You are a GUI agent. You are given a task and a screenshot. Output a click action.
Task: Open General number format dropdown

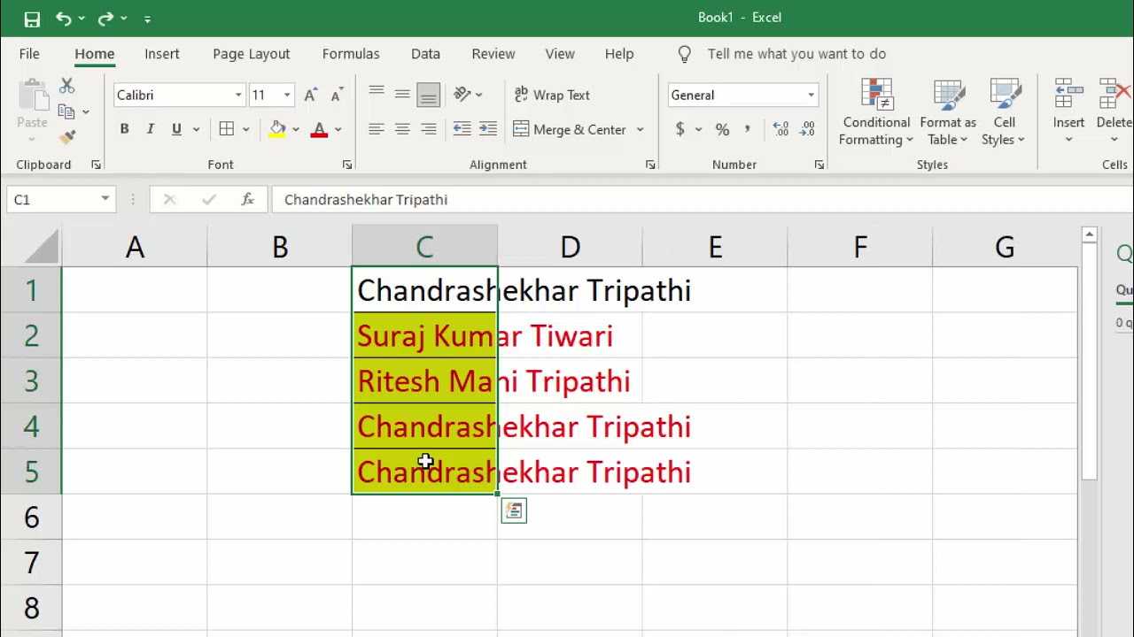click(x=811, y=95)
